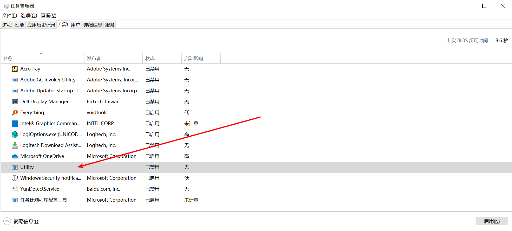Click publisher cell EnTech Taiwan
This screenshot has height=231, width=512.
pos(103,101)
